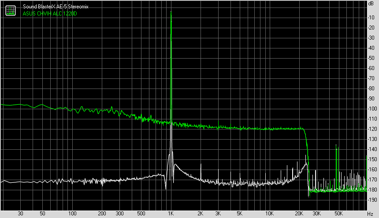379x218 pixels.
Task: Click the -150 dB scale label
Action: point(372,159)
